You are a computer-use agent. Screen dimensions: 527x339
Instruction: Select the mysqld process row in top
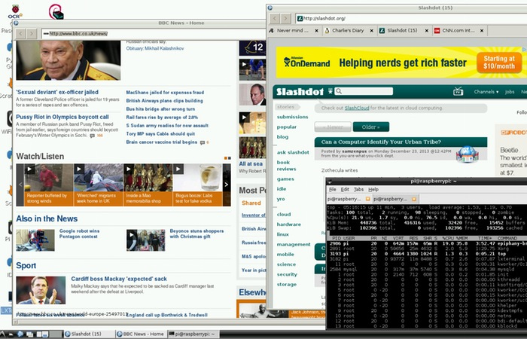point(427,270)
